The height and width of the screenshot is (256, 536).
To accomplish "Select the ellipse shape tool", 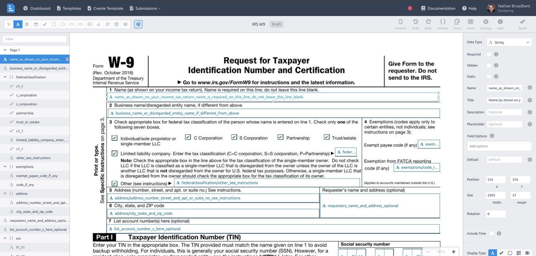I will point(81,24).
